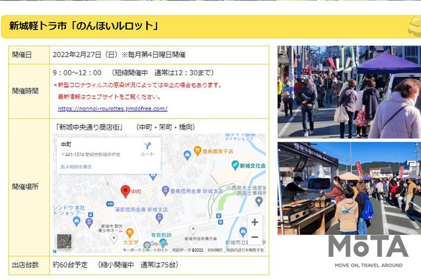This screenshot has height=280, width=421.
Task: Open the bottom food stall photo
Action: (349, 188)
